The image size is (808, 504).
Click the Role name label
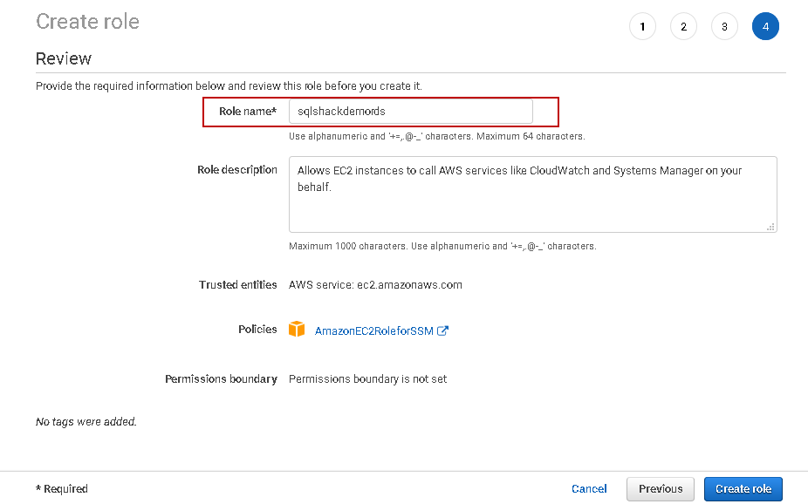248,112
